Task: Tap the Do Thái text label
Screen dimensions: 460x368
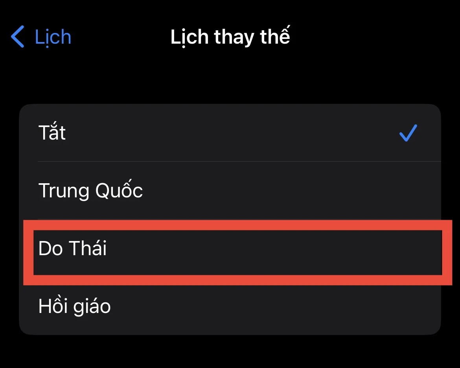Action: (72, 248)
